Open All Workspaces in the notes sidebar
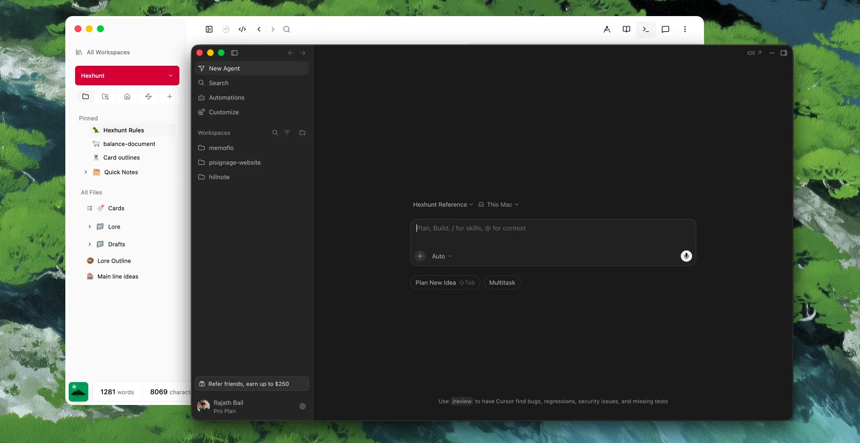The height and width of the screenshot is (443, 860). tap(103, 52)
